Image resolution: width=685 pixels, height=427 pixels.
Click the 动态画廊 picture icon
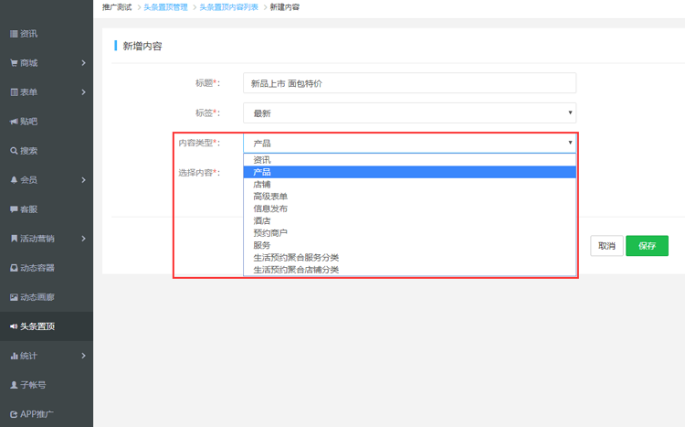14,297
